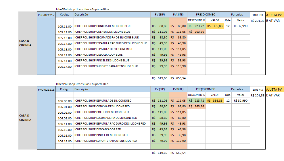Click code cell 106.00.00
This screenshot has width=284, height=161.
pyautogui.click(x=64, y=101)
